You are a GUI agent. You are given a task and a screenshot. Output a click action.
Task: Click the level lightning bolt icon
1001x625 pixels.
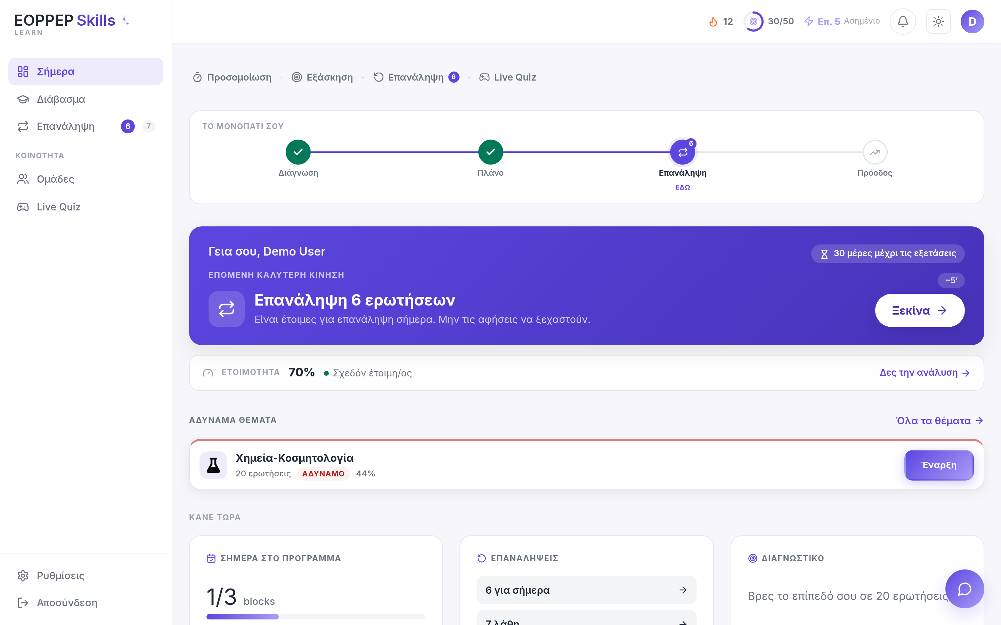tap(809, 21)
